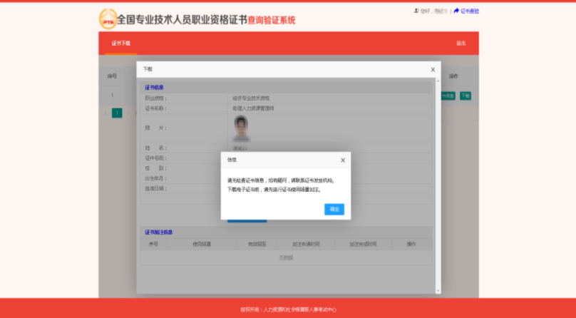The image size is (576, 318).
Task: Click the 证书名称： label
Action: tap(155, 108)
